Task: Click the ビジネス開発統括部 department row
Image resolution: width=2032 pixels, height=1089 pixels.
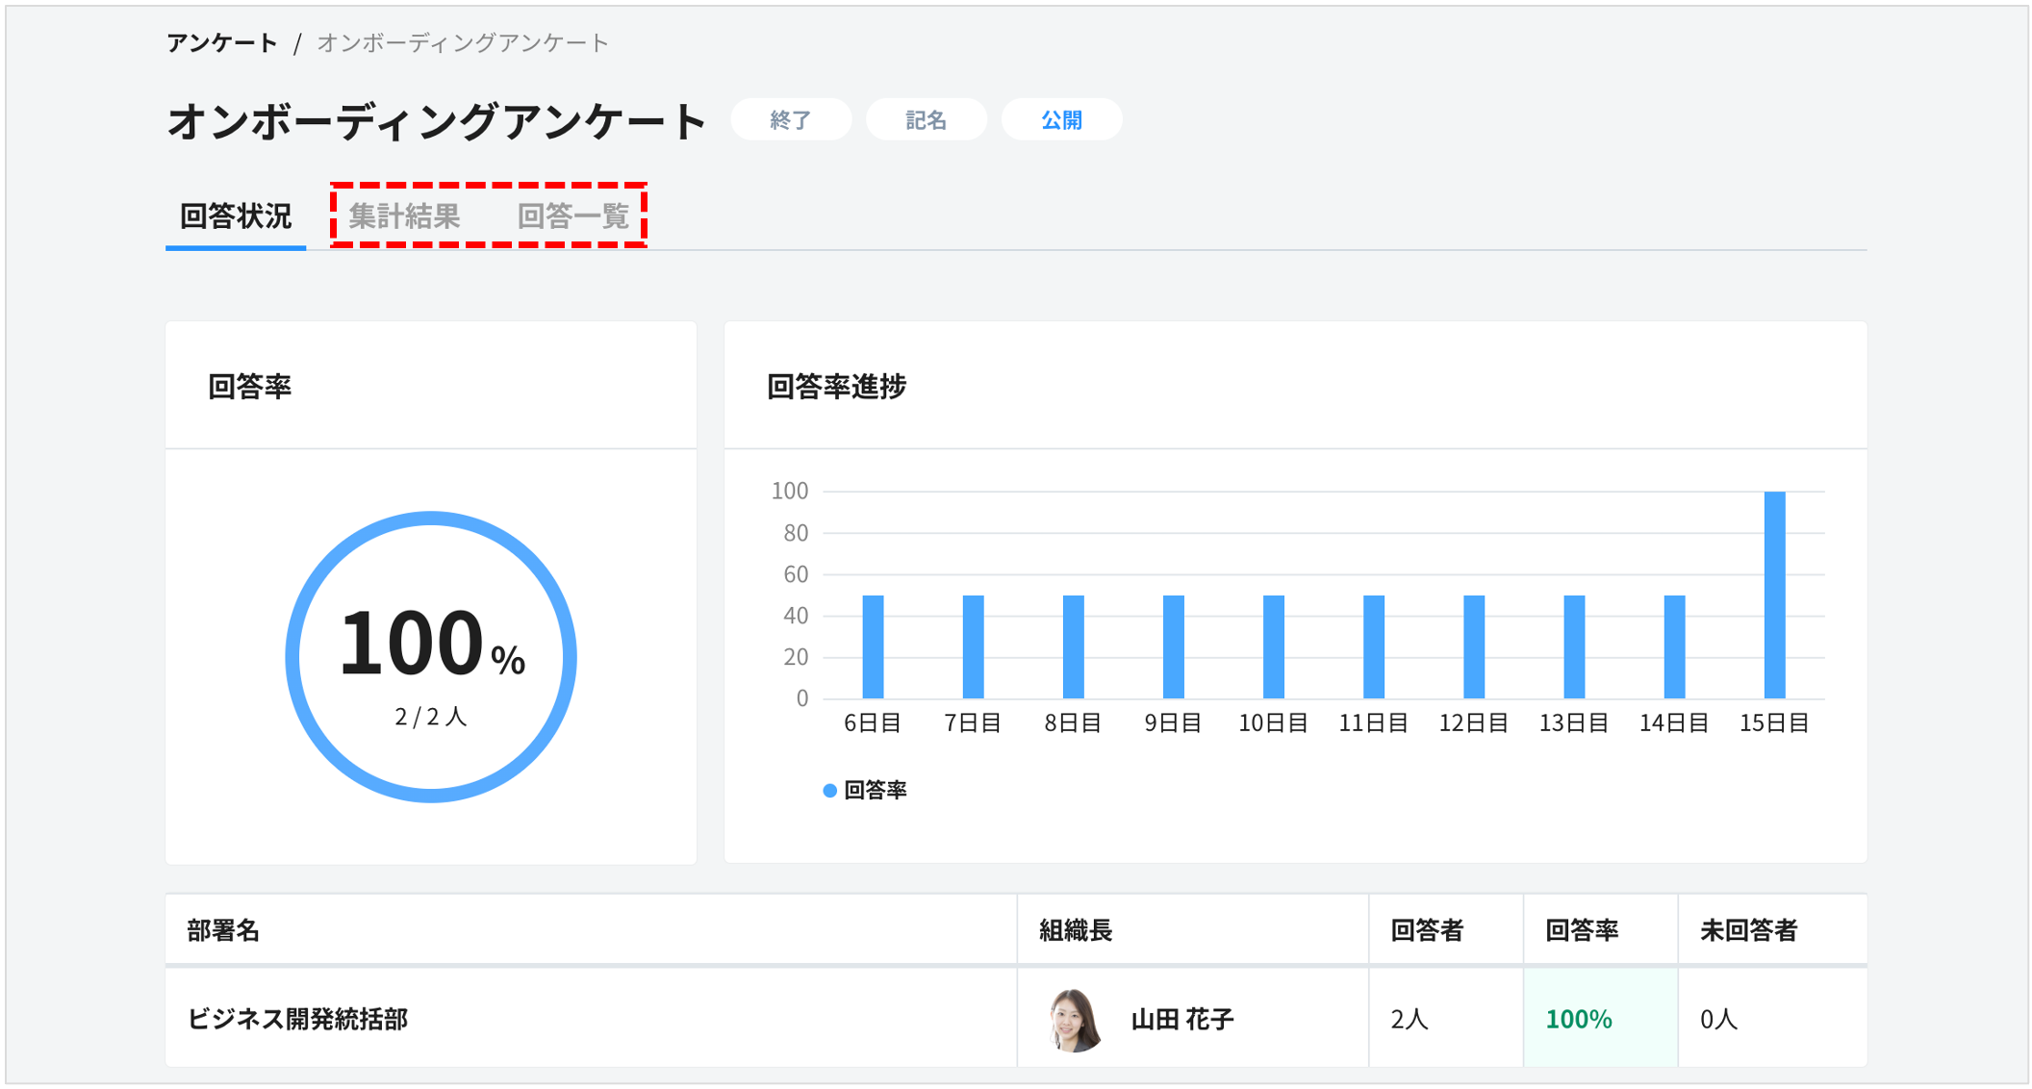Action: 298,1018
